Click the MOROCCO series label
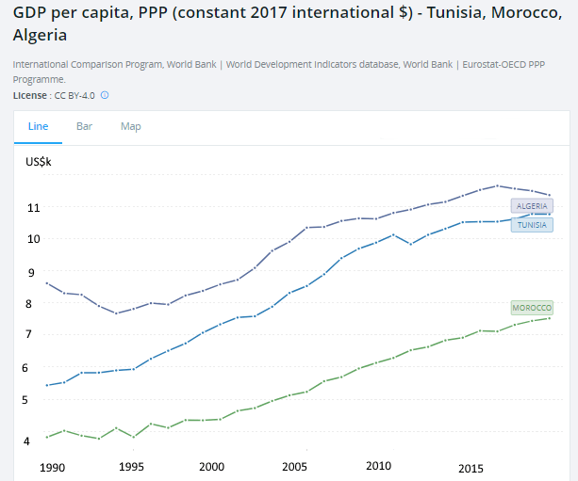578x481 pixels. click(532, 308)
